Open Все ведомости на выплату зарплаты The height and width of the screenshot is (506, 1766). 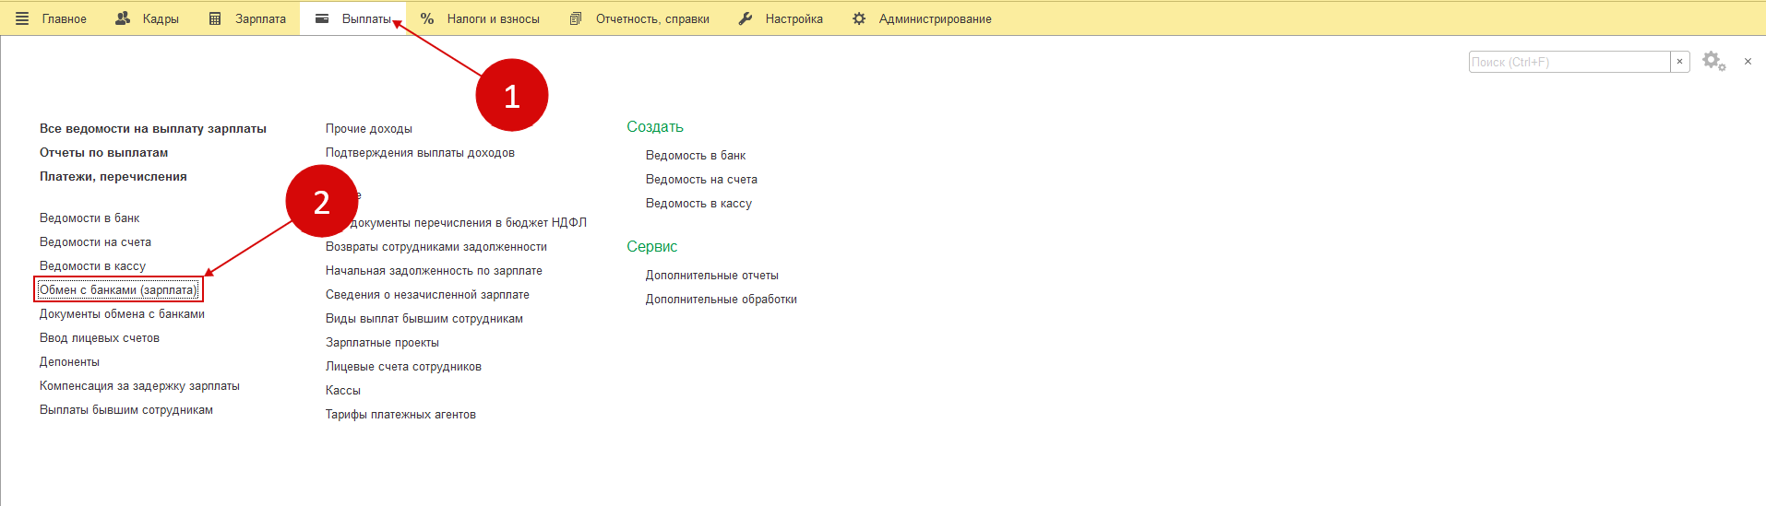(x=152, y=129)
